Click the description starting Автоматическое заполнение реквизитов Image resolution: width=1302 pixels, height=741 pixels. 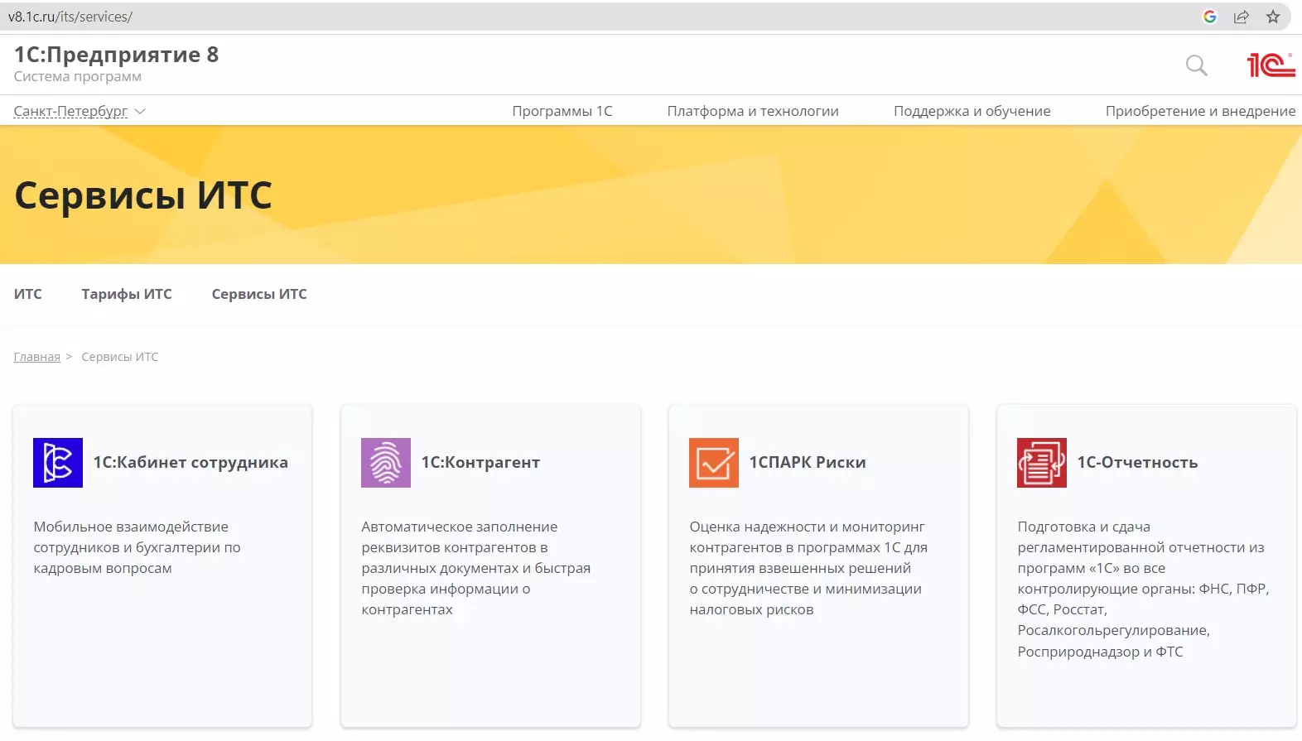click(x=476, y=568)
